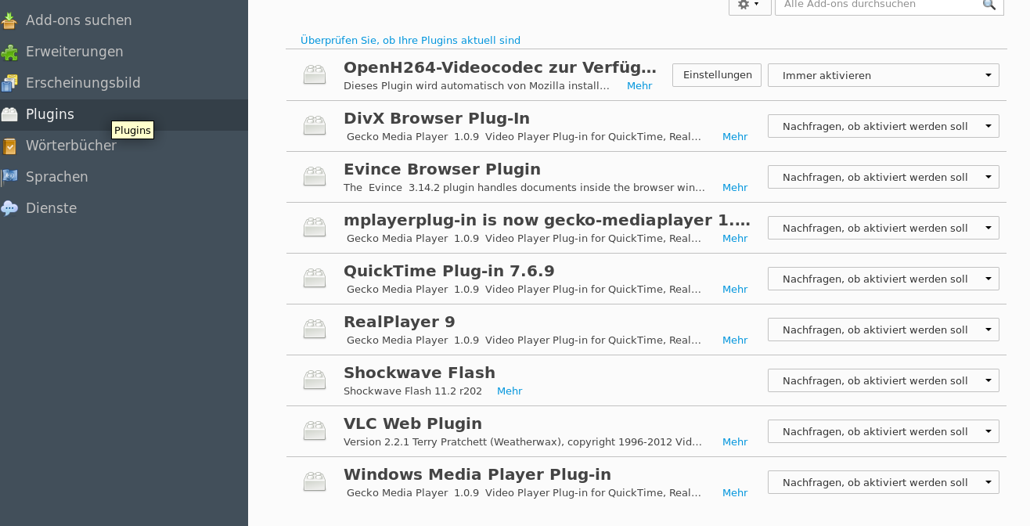
Task: Open the OpenH264 'Immer aktivieren' dropdown
Action: coord(883,75)
